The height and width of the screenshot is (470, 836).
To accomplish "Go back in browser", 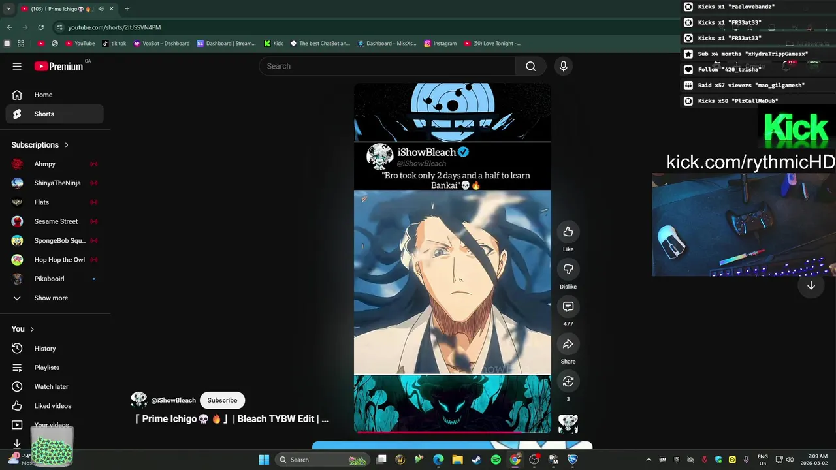I will [10, 27].
